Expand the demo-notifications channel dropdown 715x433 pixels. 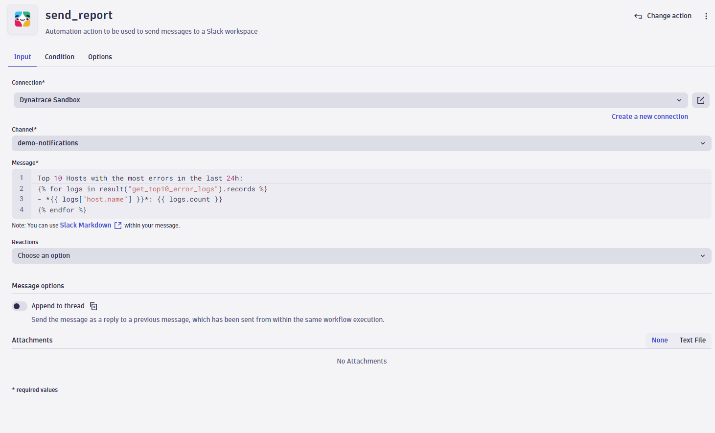coord(361,143)
